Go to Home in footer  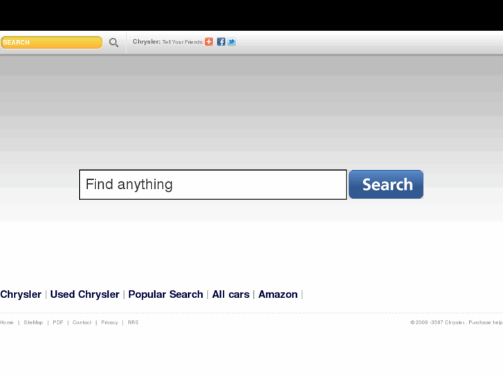pos(7,322)
